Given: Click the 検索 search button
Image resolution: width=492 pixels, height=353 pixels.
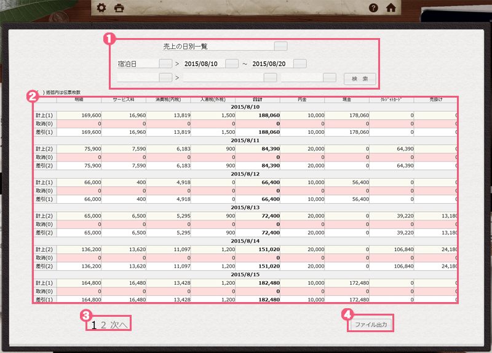Looking at the screenshot, I should coord(360,79).
